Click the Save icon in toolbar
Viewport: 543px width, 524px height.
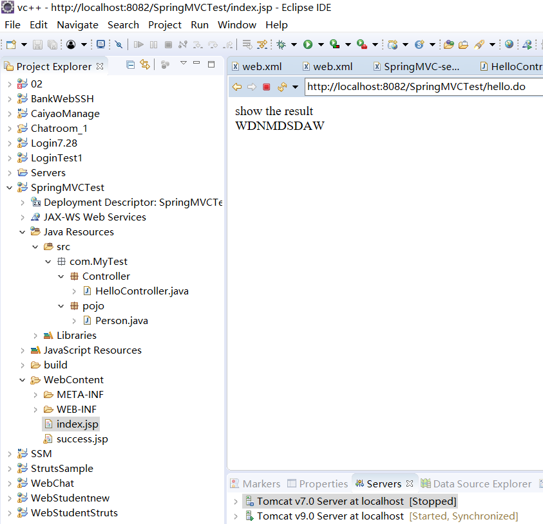click(x=37, y=44)
